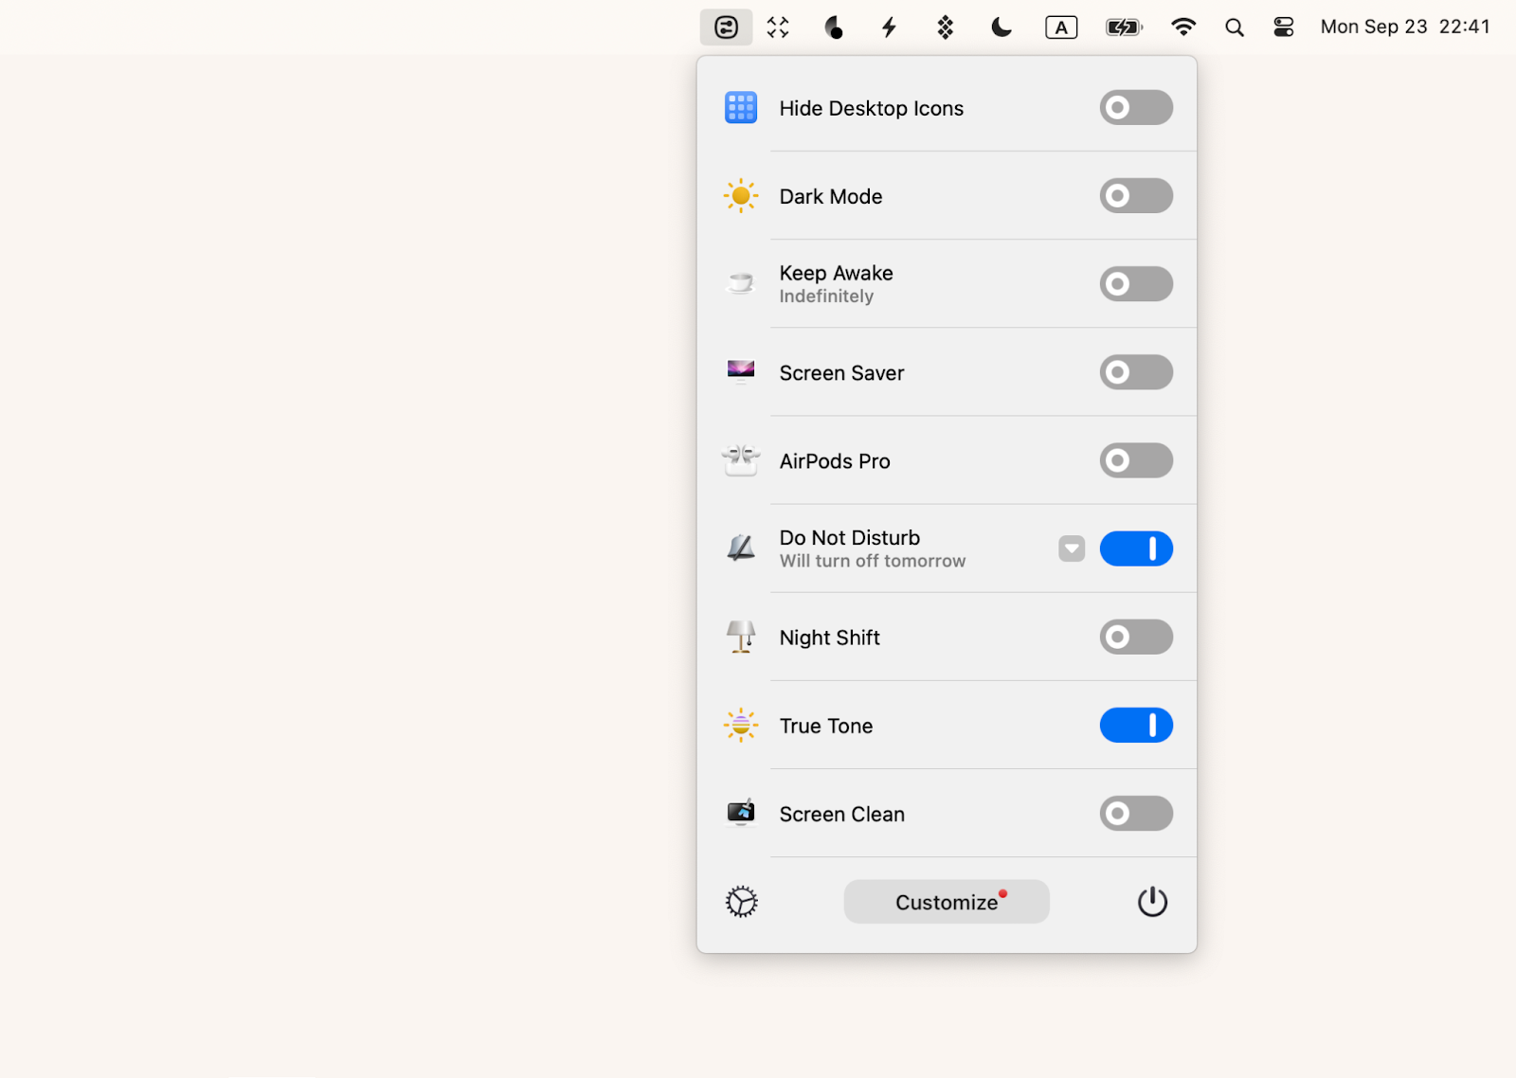Open the Wi-Fi menu in menu bar
The width and height of the screenshot is (1516, 1078).
[x=1182, y=27]
